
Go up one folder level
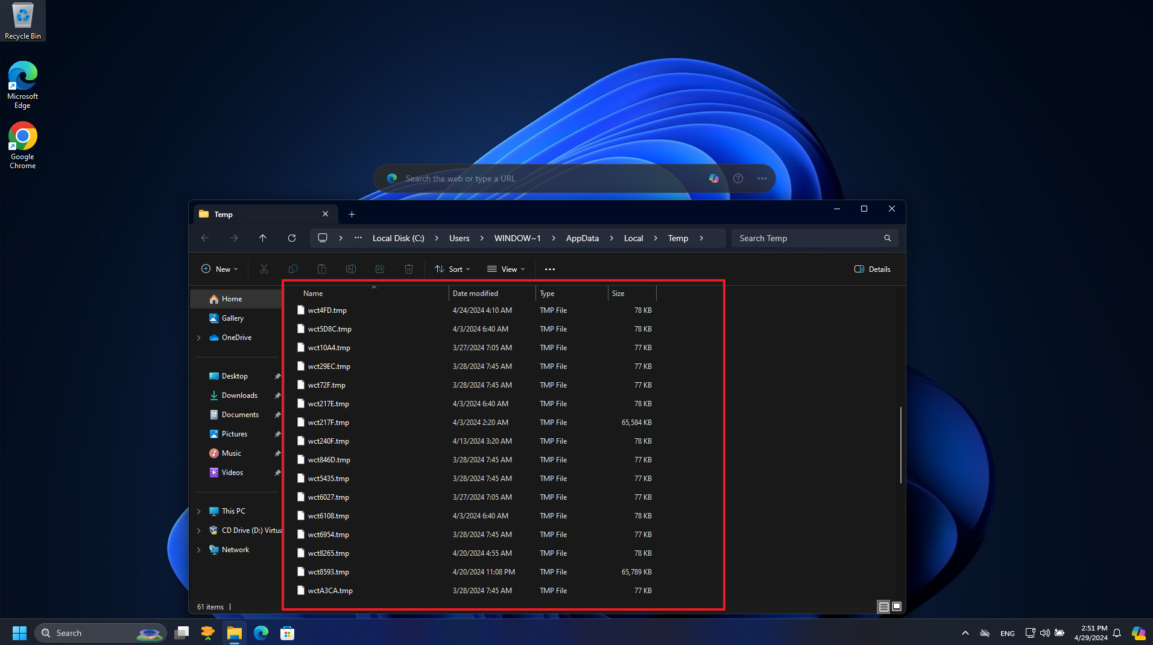click(x=263, y=238)
